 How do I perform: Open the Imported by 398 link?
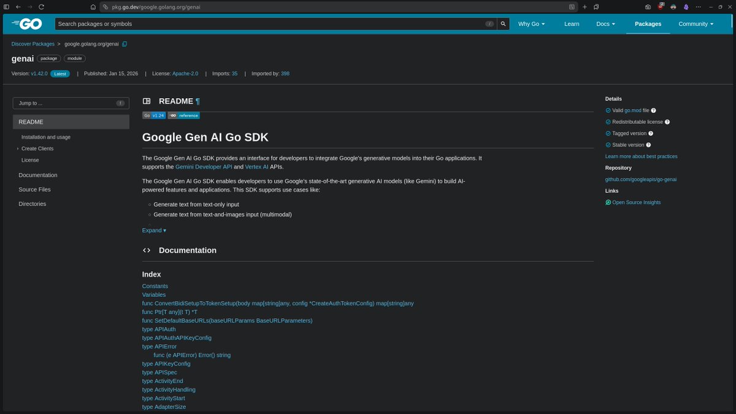coord(285,74)
